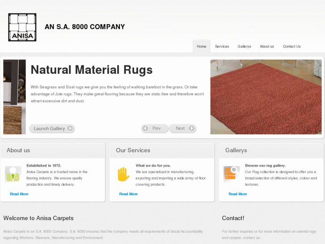The width and height of the screenshot is (325, 244).
Task: Open the Contact Us menu item
Action: (291, 46)
